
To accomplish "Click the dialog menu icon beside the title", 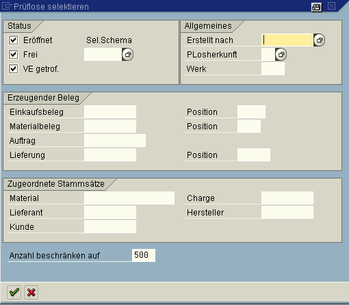I will pos(7,6).
